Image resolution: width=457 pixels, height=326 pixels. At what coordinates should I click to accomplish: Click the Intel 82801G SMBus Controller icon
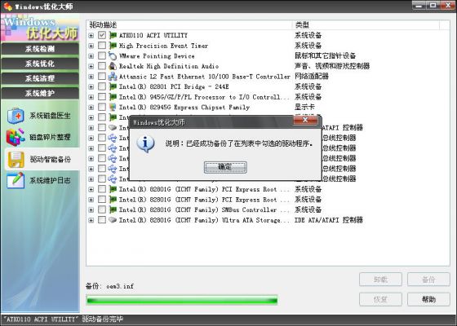(113, 209)
